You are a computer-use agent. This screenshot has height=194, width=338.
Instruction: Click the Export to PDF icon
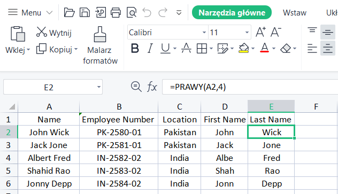(101, 12)
